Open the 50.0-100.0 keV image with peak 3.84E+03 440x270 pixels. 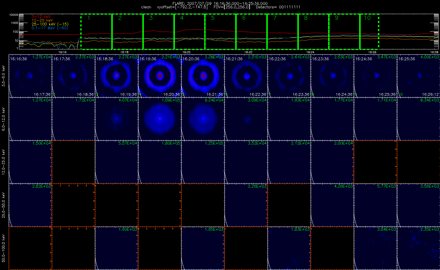click(375, 248)
